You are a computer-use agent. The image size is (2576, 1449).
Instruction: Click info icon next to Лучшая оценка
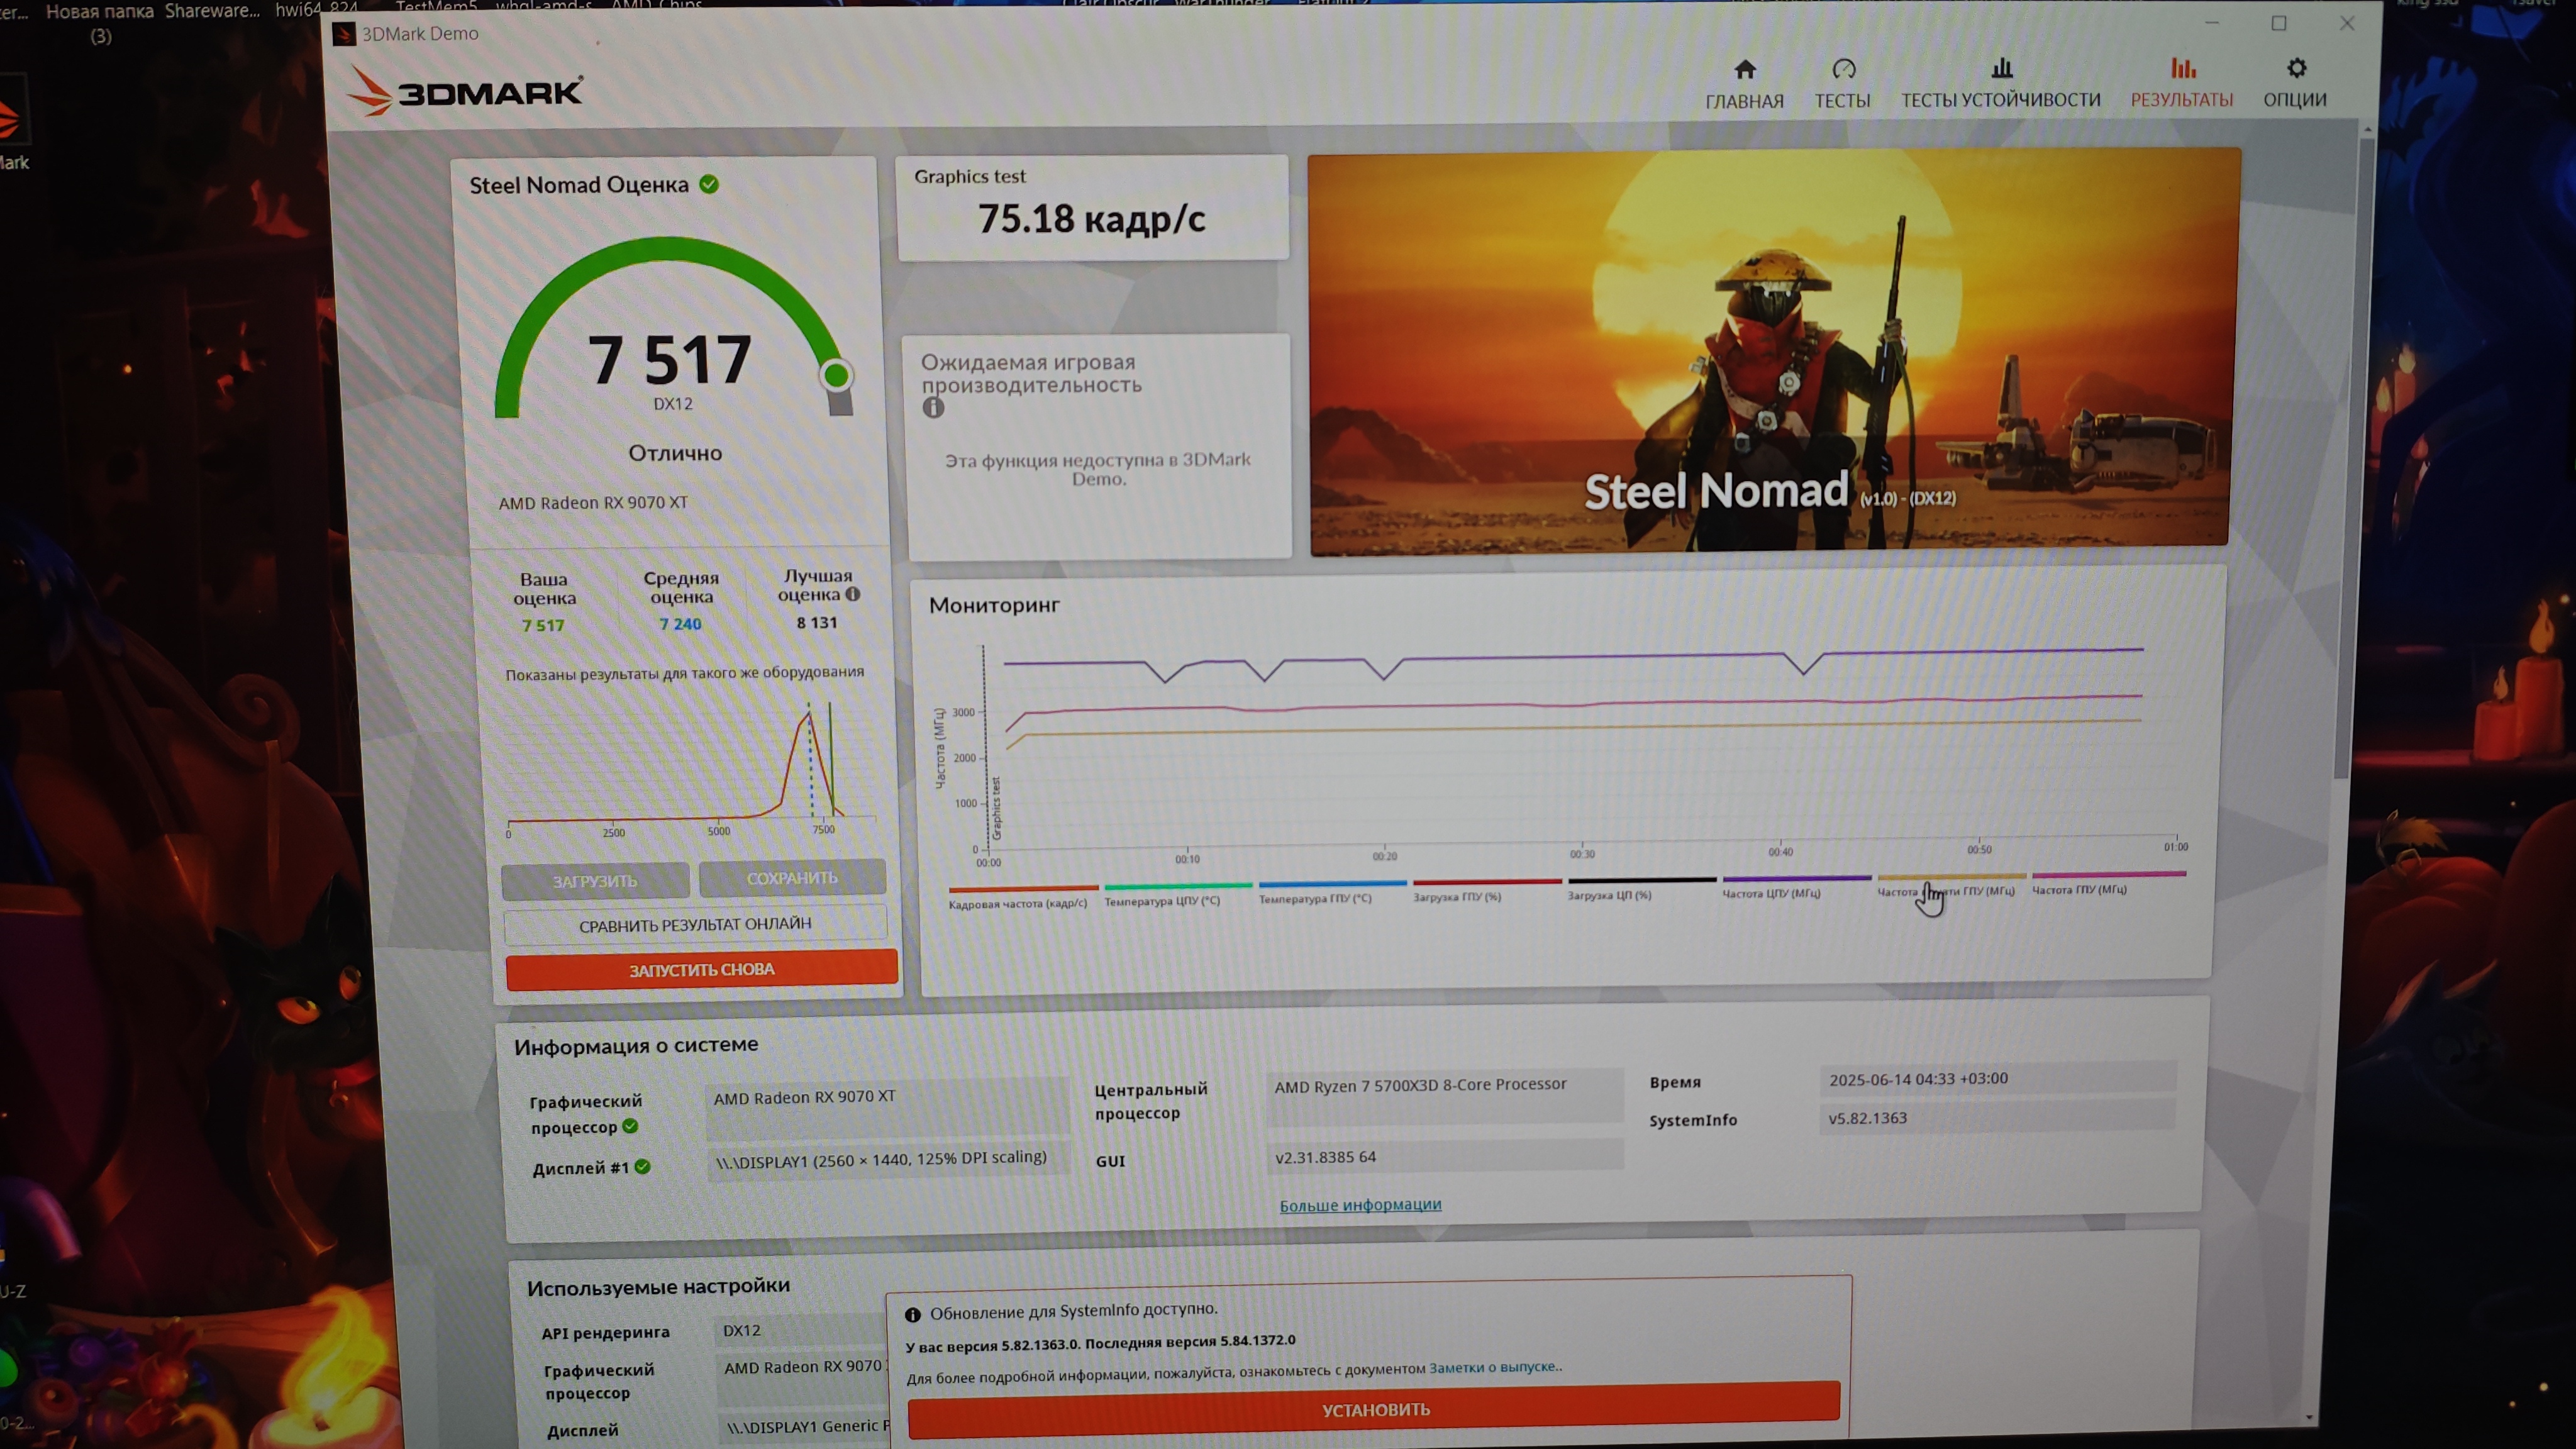(x=853, y=594)
